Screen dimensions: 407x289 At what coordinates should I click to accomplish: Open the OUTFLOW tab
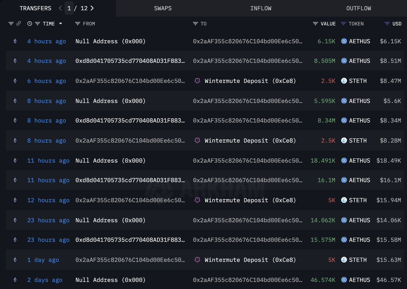tap(358, 8)
